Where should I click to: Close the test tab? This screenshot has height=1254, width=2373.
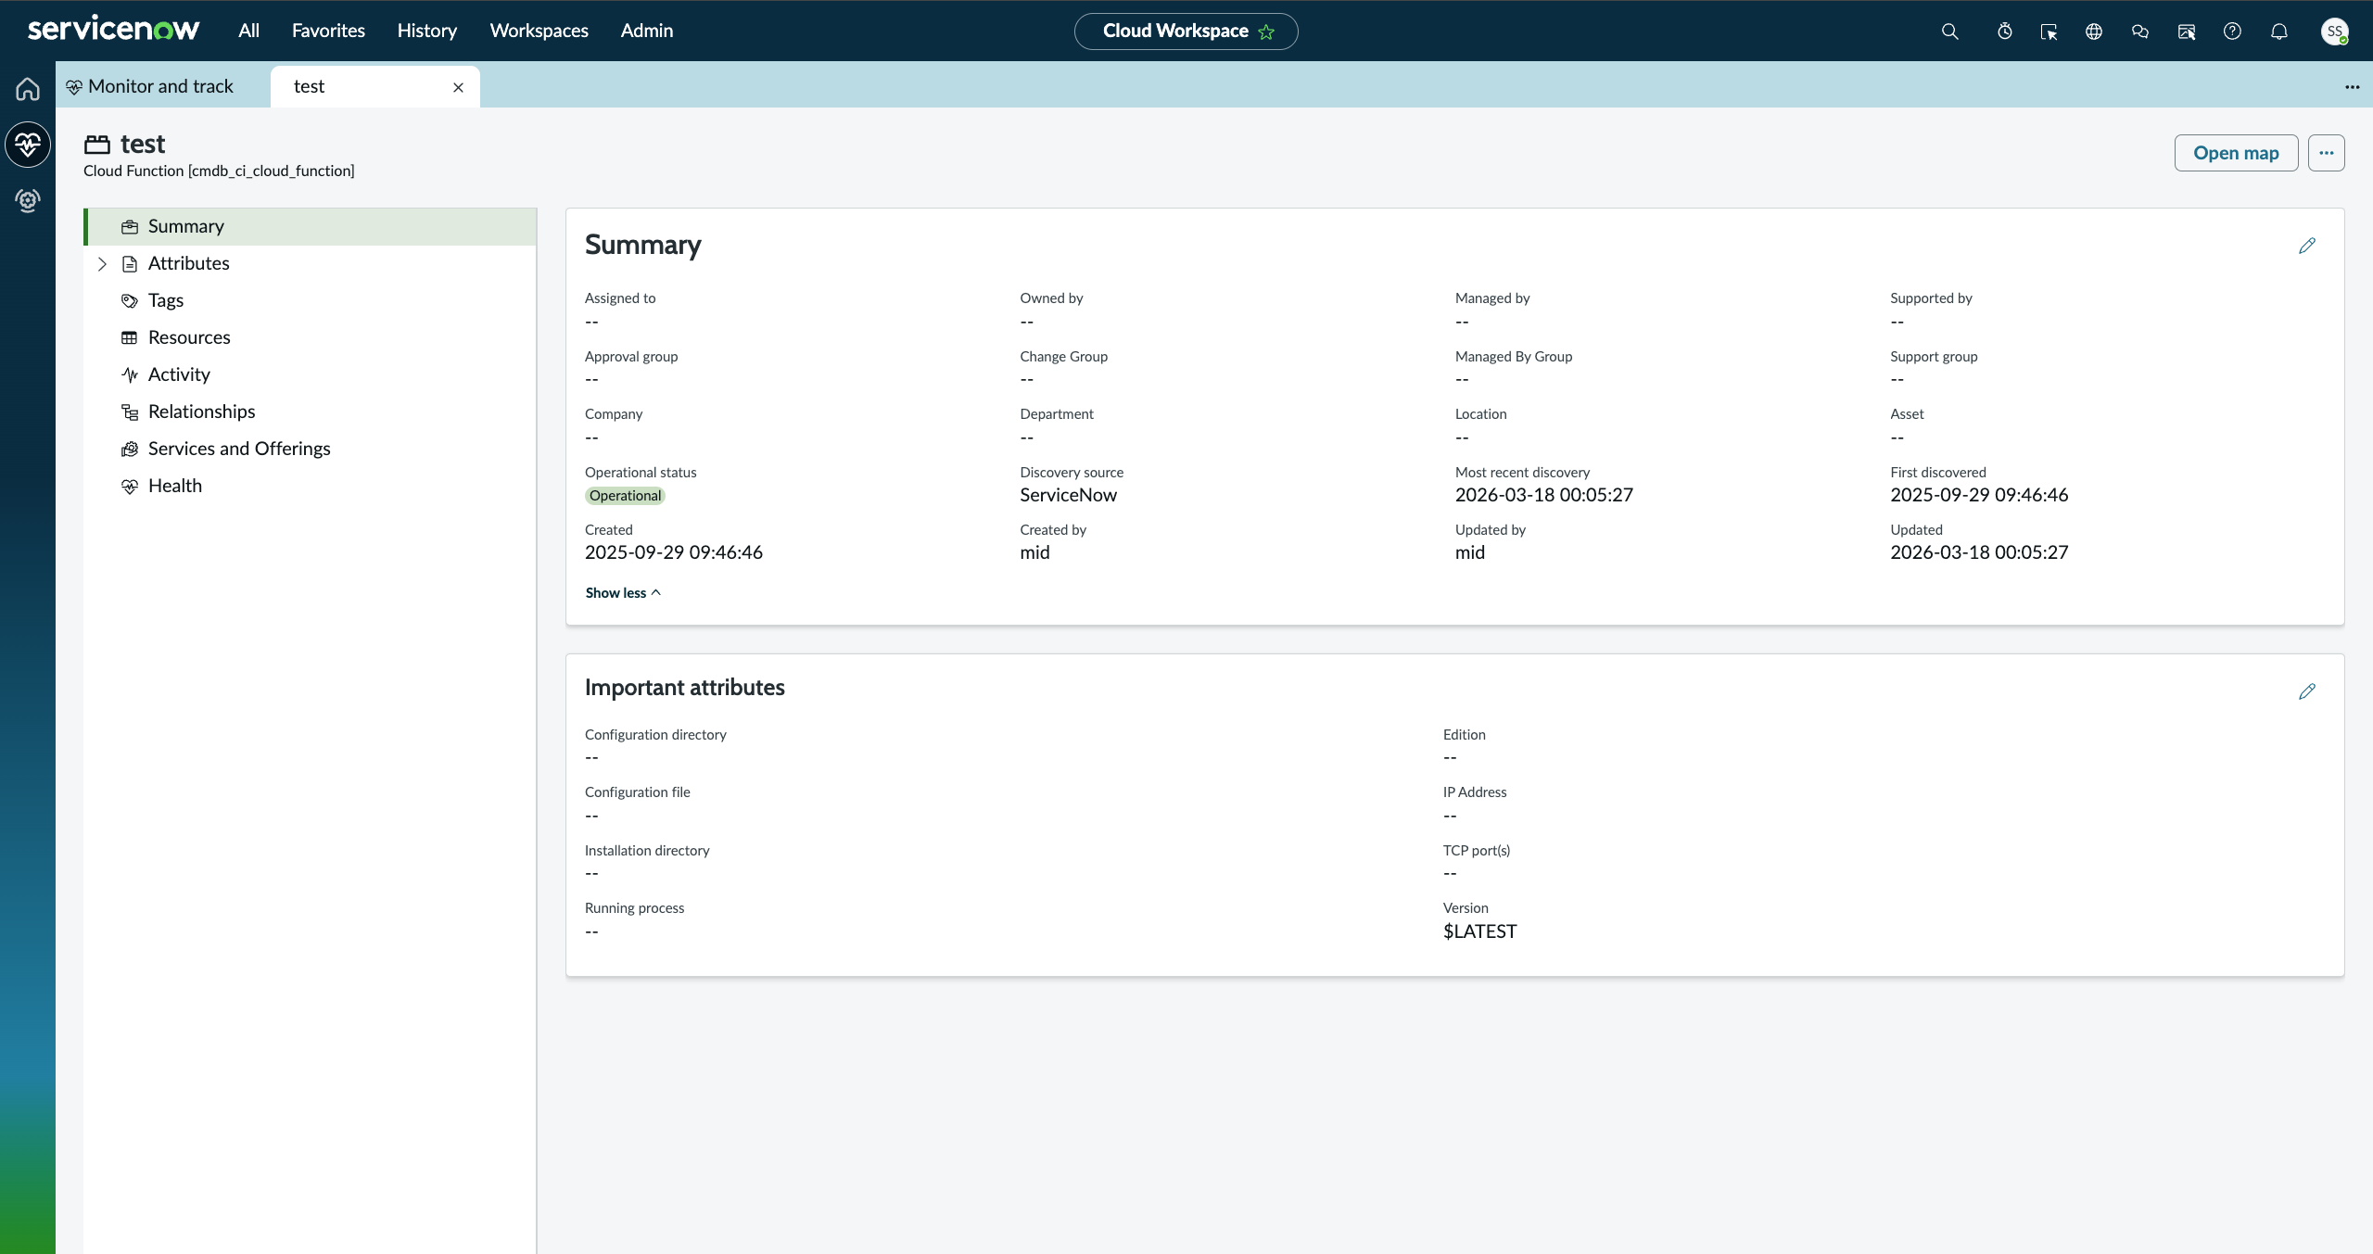pyautogui.click(x=458, y=87)
